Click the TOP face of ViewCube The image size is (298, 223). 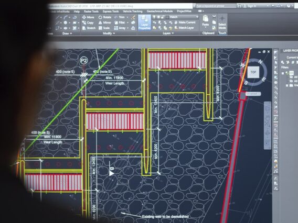point(253,72)
